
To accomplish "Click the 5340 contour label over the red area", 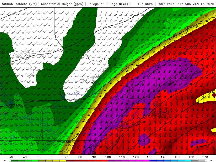I will coord(182,53).
